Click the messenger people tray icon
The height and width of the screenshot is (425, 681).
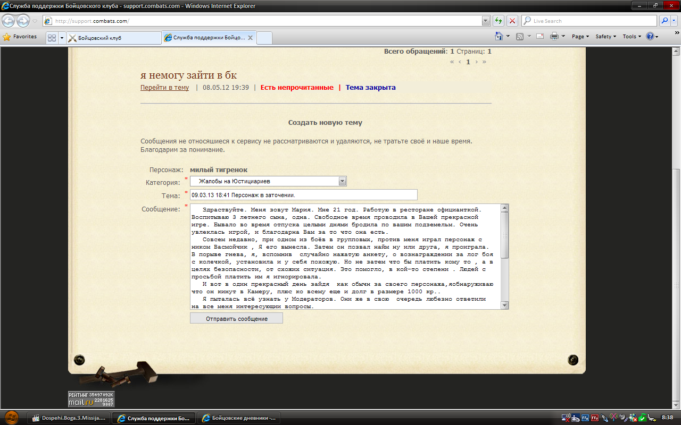pos(633,418)
